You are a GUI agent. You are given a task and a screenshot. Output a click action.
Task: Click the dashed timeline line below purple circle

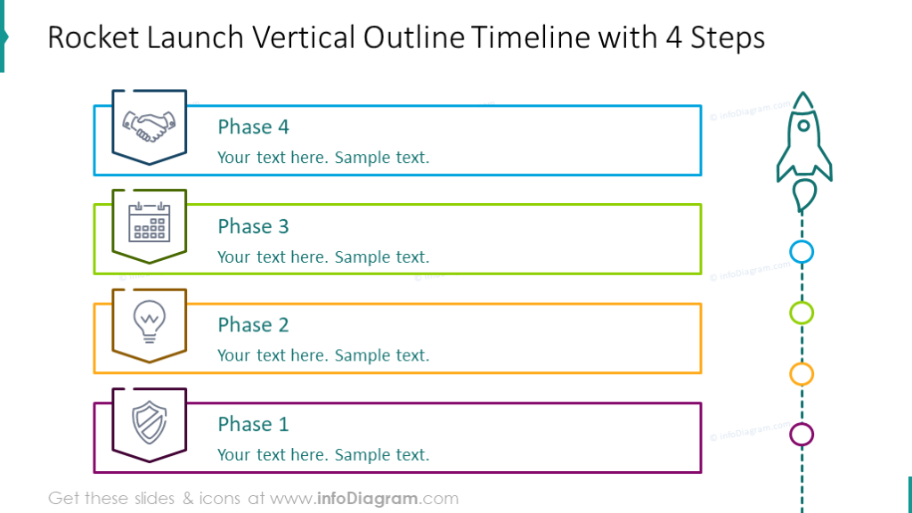tap(802, 480)
